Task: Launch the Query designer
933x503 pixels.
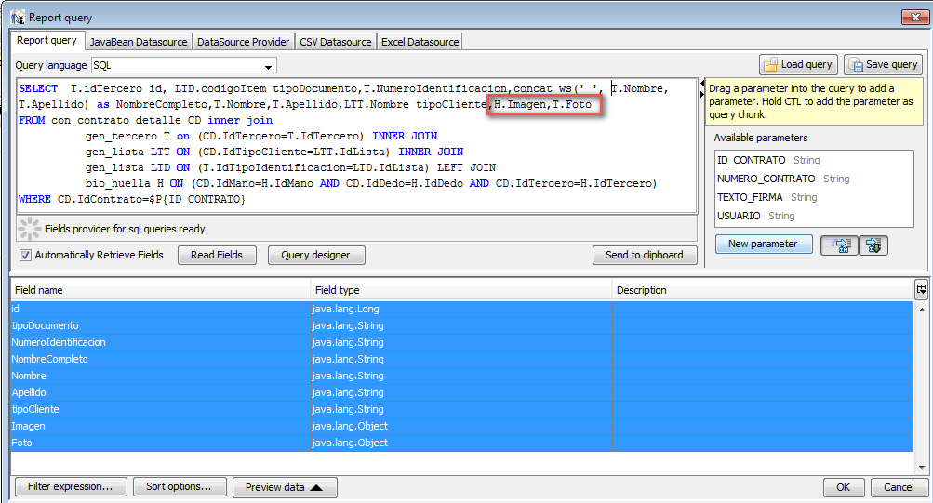Action: (316, 255)
